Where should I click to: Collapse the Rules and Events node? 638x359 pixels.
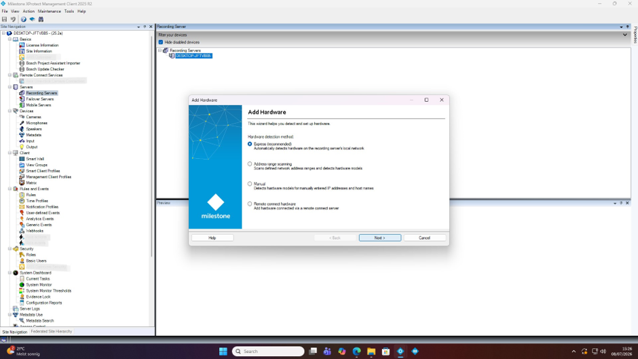[x=10, y=189]
